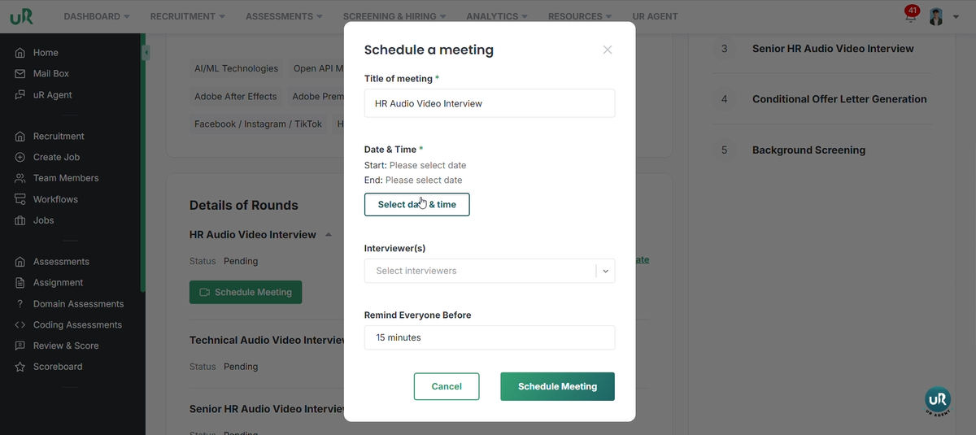Collapse the sidebar with arrow handle
The height and width of the screenshot is (435, 976).
coord(146,53)
